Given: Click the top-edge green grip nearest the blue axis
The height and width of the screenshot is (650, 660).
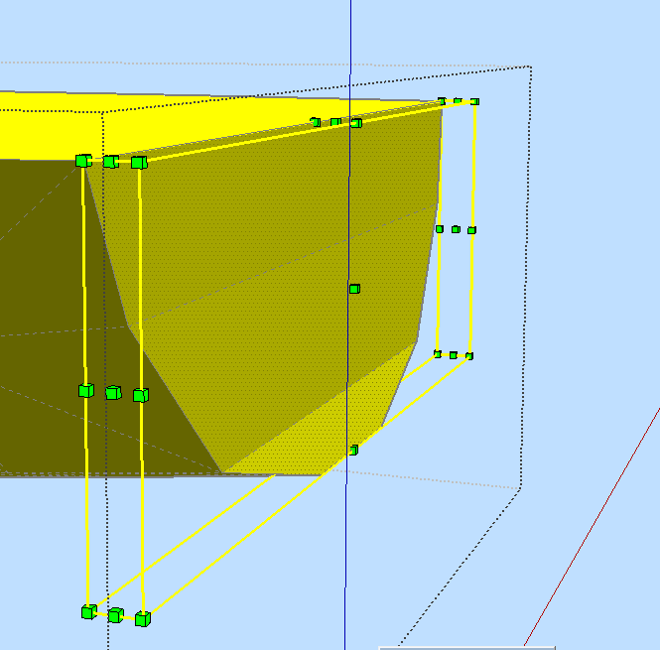Looking at the screenshot, I should tap(356, 122).
